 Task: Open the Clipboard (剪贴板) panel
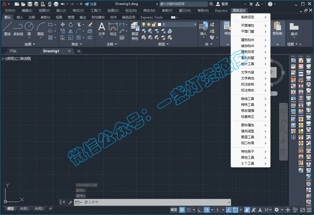tap(278, 29)
